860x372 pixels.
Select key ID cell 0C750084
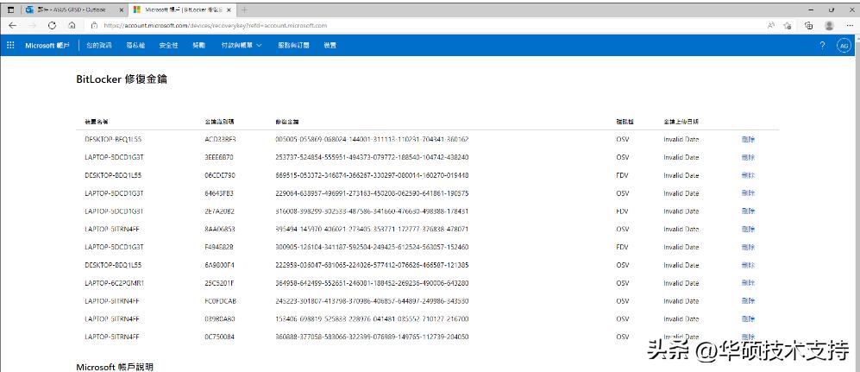click(x=219, y=337)
